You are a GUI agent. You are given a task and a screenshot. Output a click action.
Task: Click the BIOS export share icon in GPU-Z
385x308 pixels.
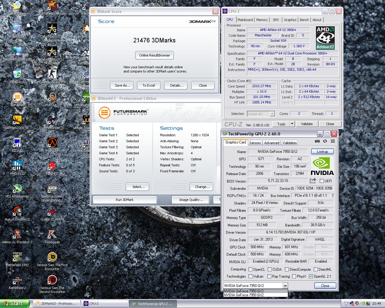(x=313, y=181)
